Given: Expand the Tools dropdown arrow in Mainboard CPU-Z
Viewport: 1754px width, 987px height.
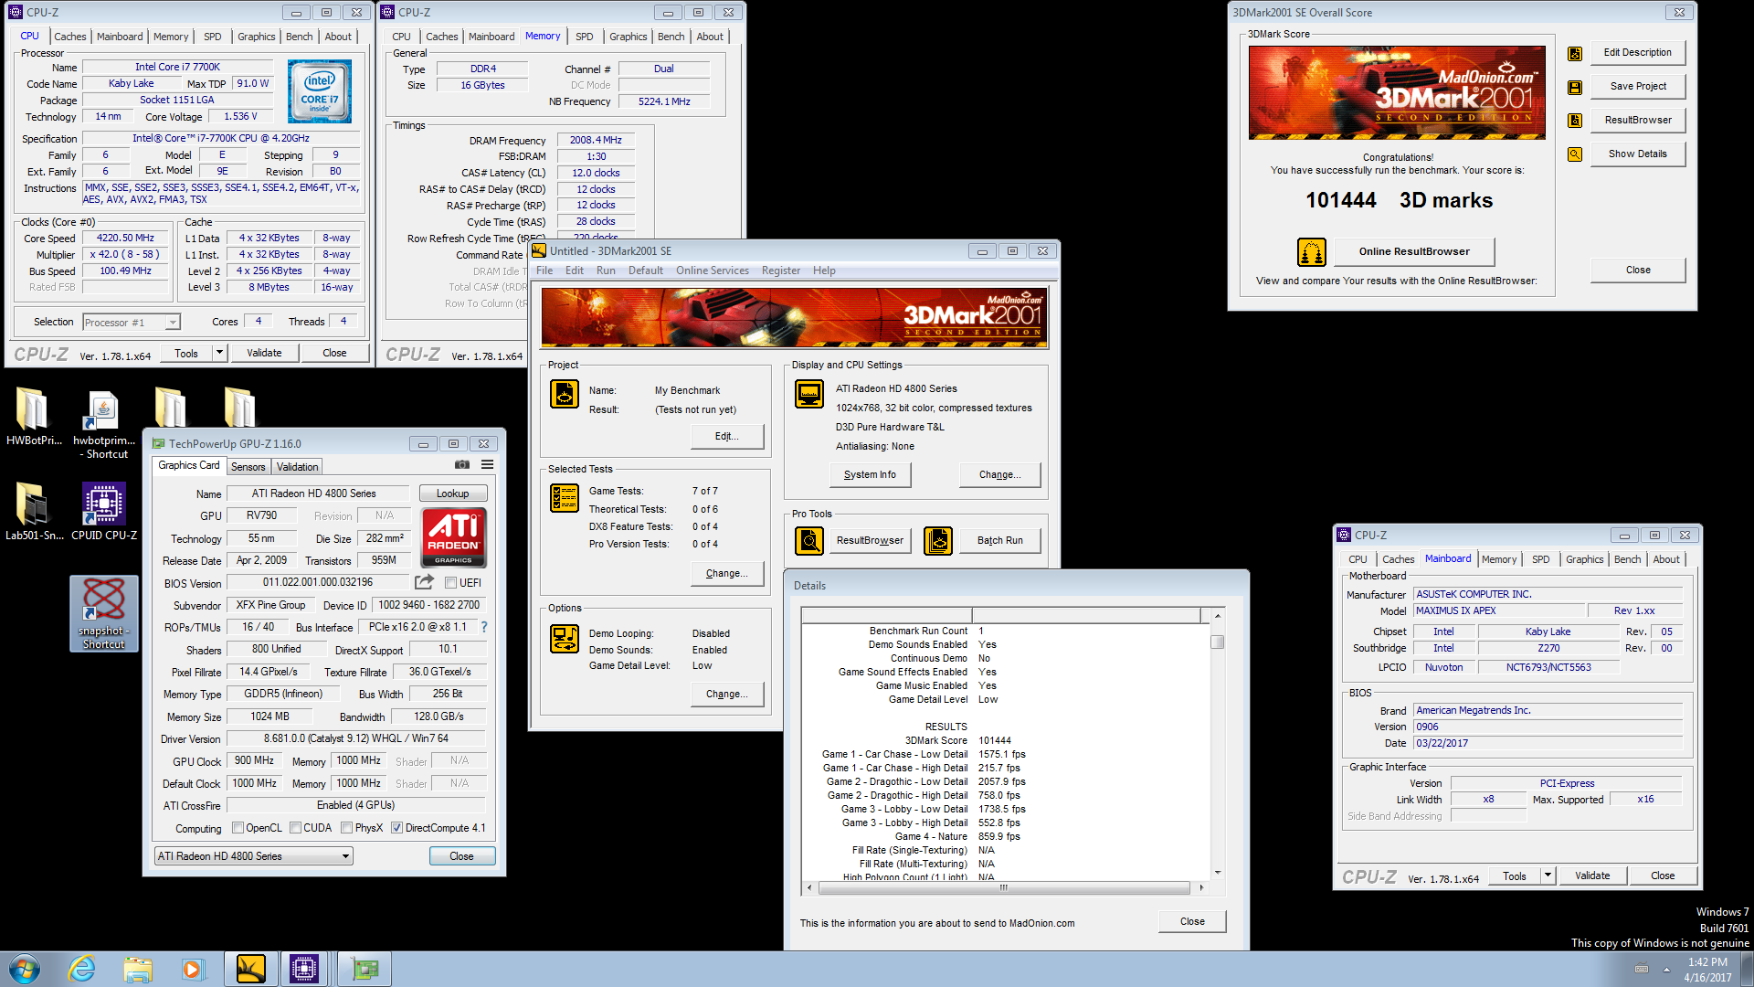Looking at the screenshot, I should click(x=1548, y=876).
